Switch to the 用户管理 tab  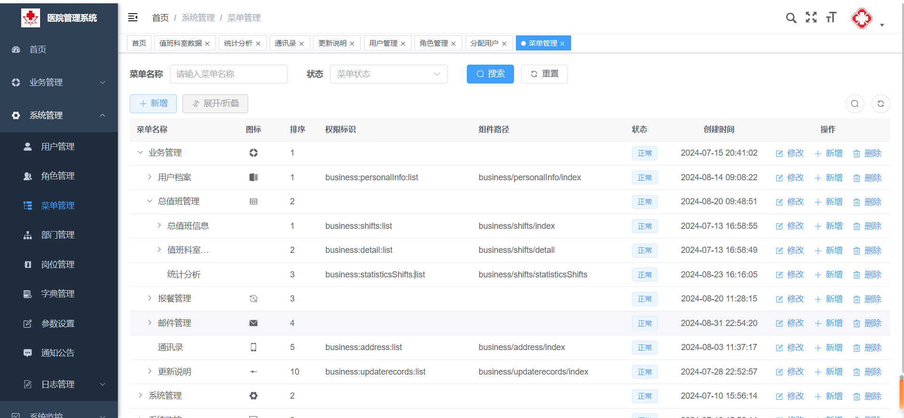point(383,43)
